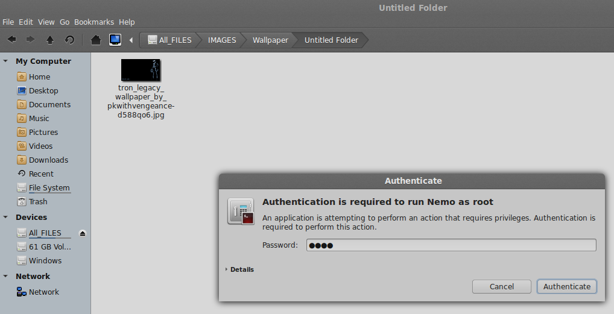The width and height of the screenshot is (614, 314).
Task: Expand Details in the Authenticate dialog
Action: pos(241,269)
